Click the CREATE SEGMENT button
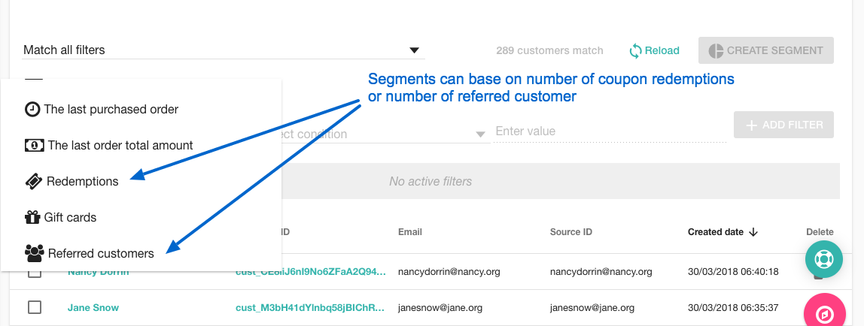This screenshot has width=864, height=326. tap(766, 50)
